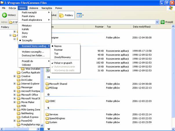Arrange icons by Zmodyfikowany

pos(65,57)
